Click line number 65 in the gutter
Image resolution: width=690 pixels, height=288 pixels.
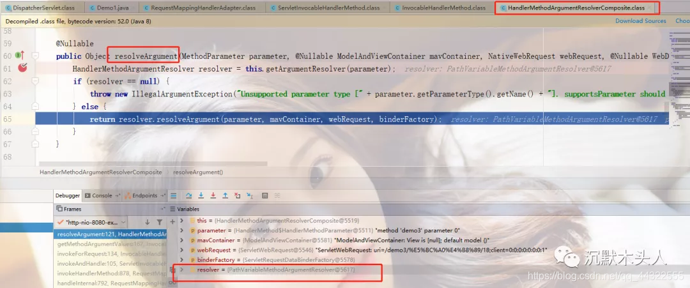(7, 119)
